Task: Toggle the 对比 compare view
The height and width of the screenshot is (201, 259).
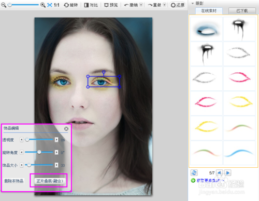Action: click(x=91, y=5)
